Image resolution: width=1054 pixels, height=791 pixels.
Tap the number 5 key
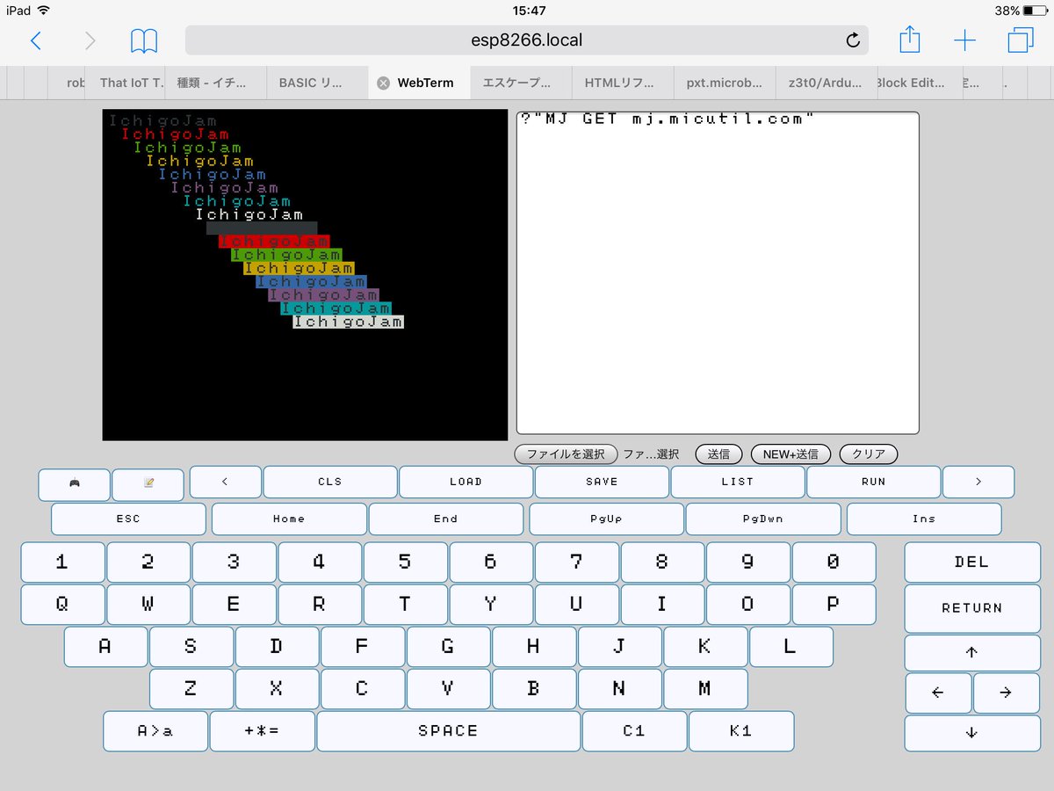(405, 562)
